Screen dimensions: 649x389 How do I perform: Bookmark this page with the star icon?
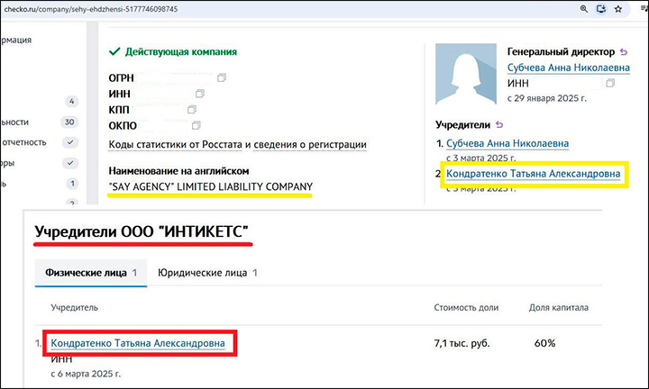618,9
